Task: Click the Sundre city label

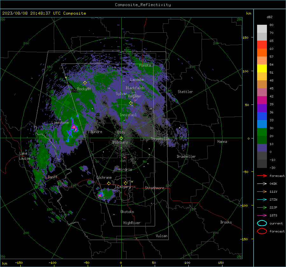Action: coord(96,131)
